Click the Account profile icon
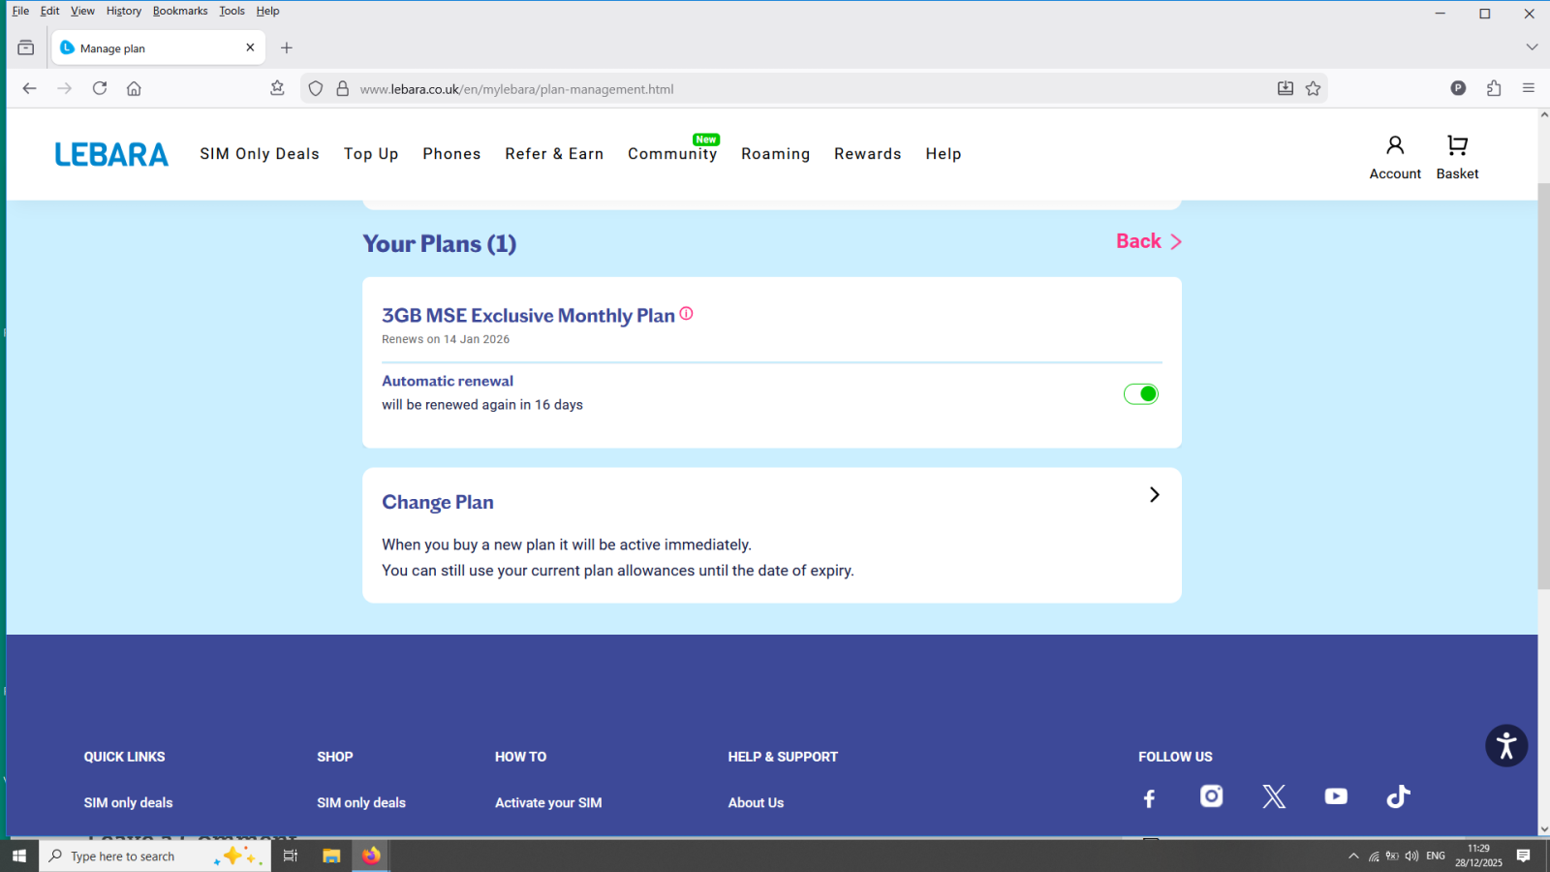 [1395, 146]
